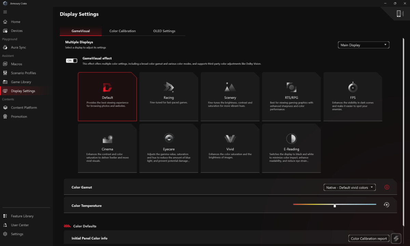Open the Color Calibration report
Image resolution: width=410 pixels, height=246 pixels.
(369, 238)
